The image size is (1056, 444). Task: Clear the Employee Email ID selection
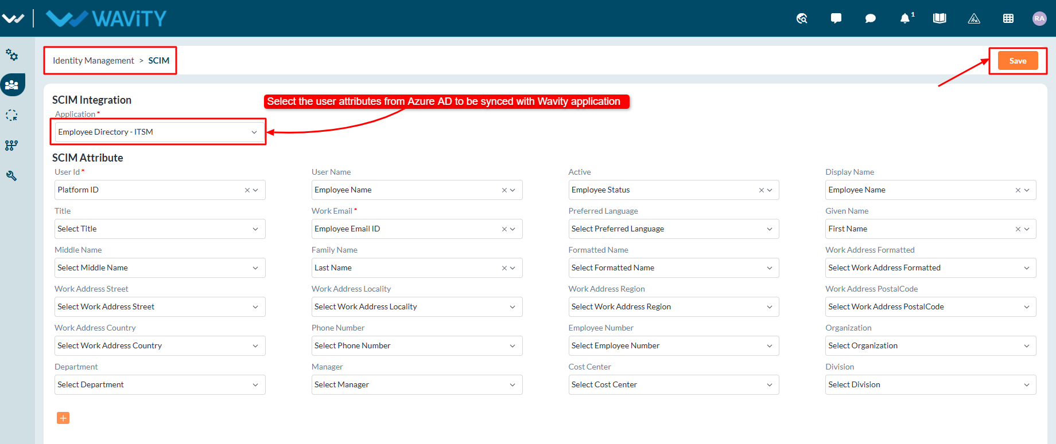pos(504,229)
